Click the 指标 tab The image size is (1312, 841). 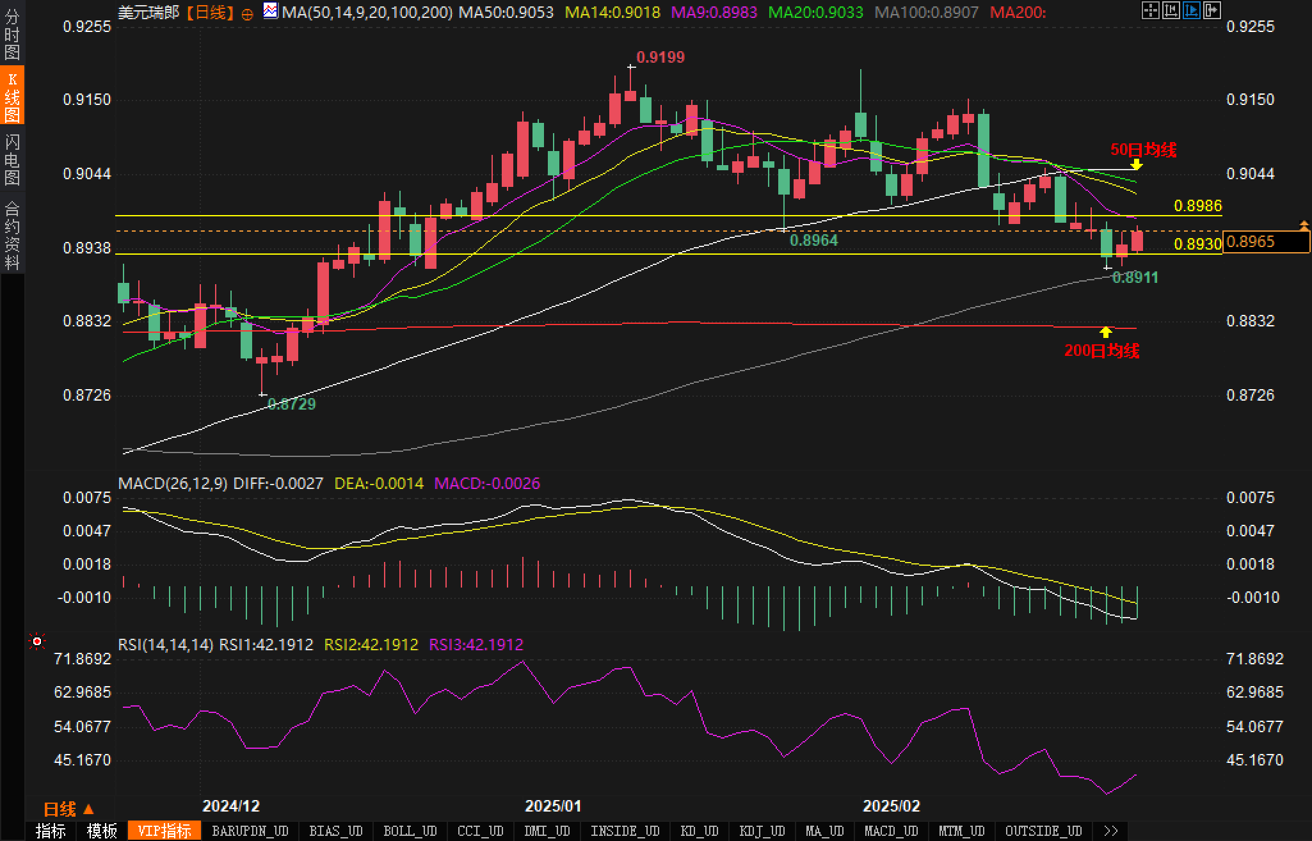[x=51, y=831]
